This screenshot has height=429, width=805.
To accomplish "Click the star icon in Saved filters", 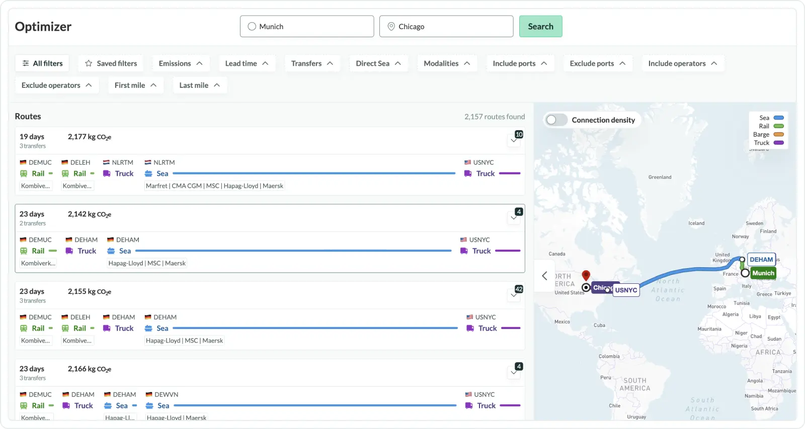I will coord(89,63).
